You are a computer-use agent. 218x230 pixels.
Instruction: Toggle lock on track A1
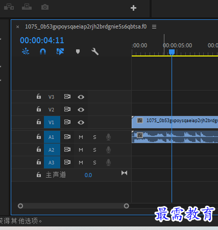pos(39,136)
